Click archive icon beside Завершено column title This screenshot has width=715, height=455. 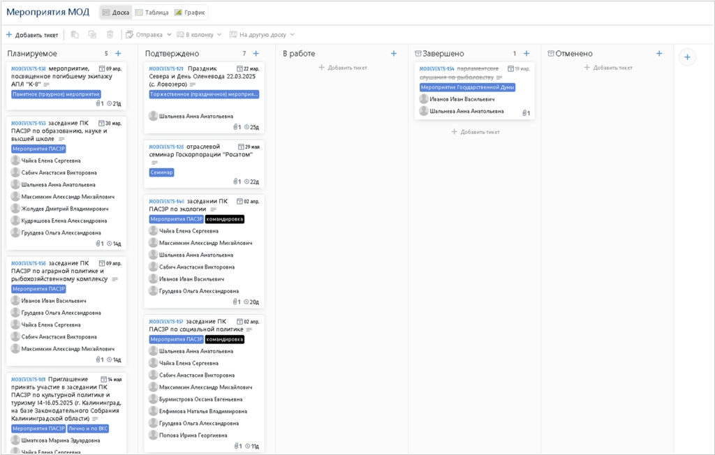pos(418,54)
